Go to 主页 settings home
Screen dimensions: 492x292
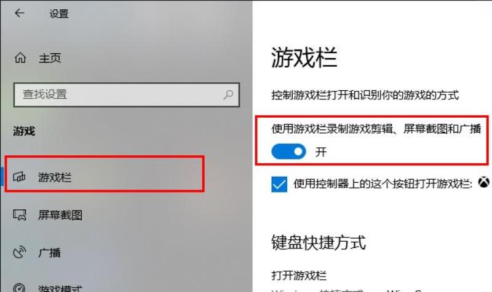[x=50, y=58]
